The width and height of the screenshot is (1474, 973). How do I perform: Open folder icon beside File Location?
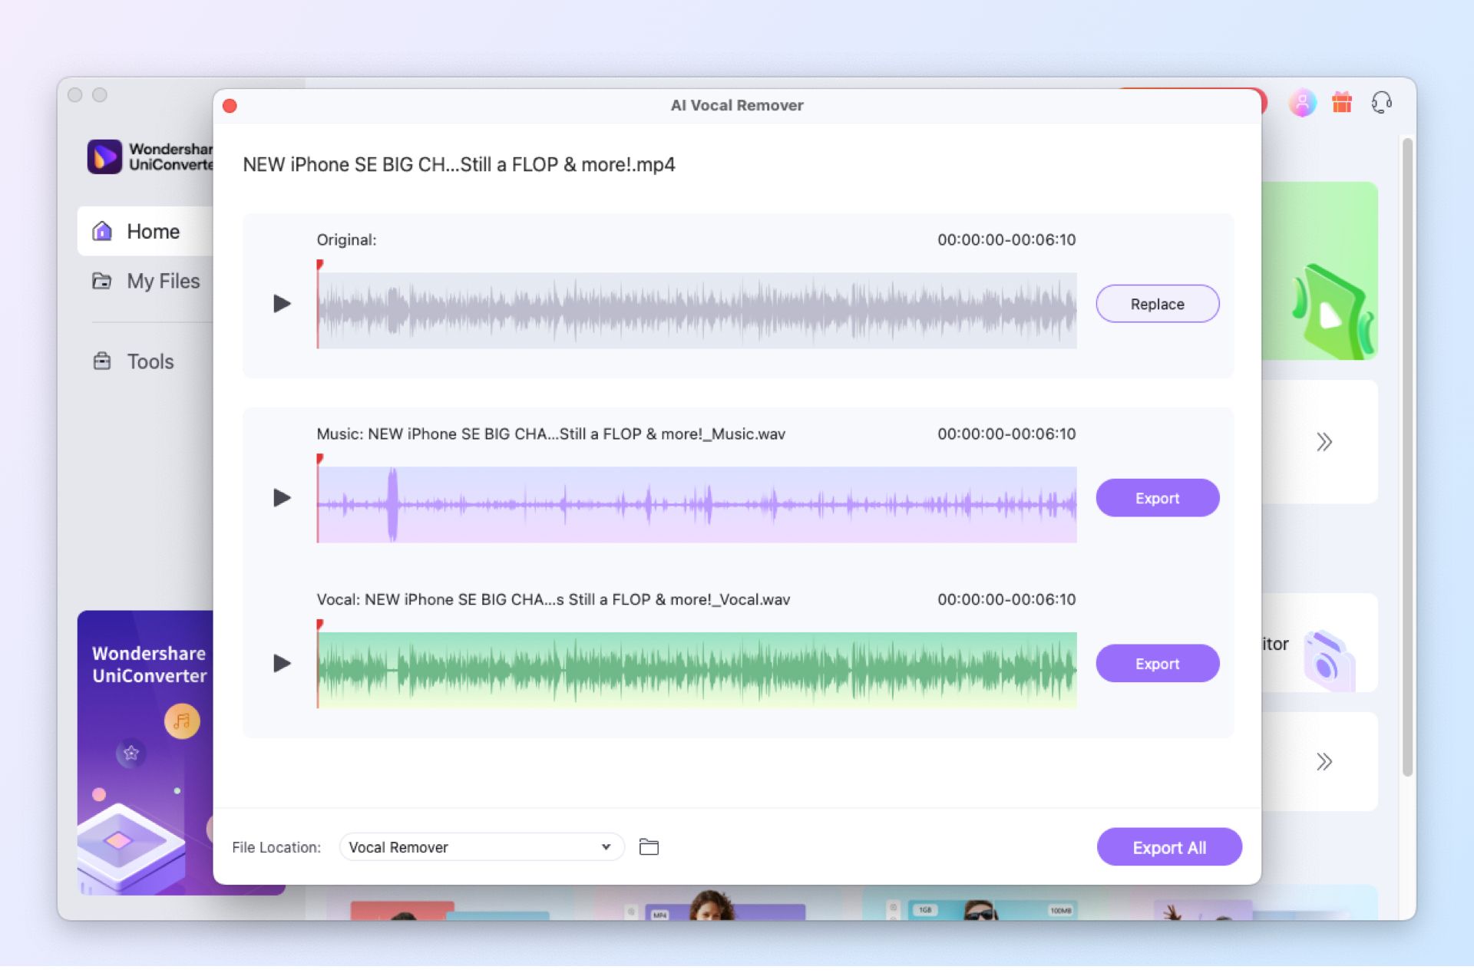(x=649, y=847)
